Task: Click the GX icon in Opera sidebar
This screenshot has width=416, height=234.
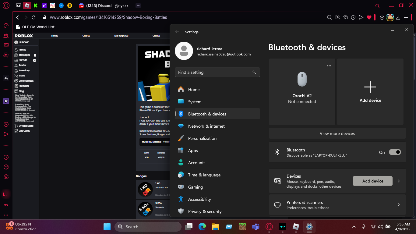Action: [6, 205]
